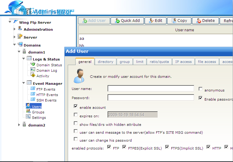
Task: Uncheck the HTTP protocol checkbox
Action: tap(208, 147)
